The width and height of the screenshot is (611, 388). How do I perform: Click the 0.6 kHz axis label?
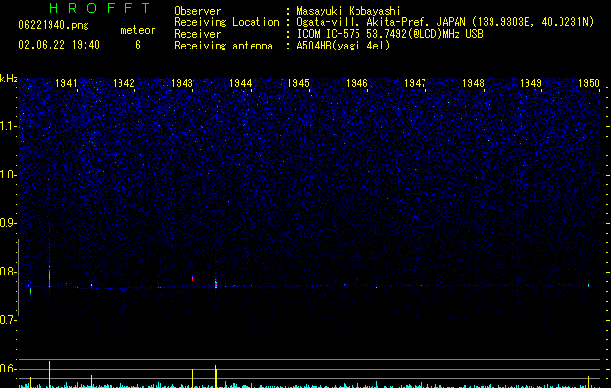pos(9,369)
